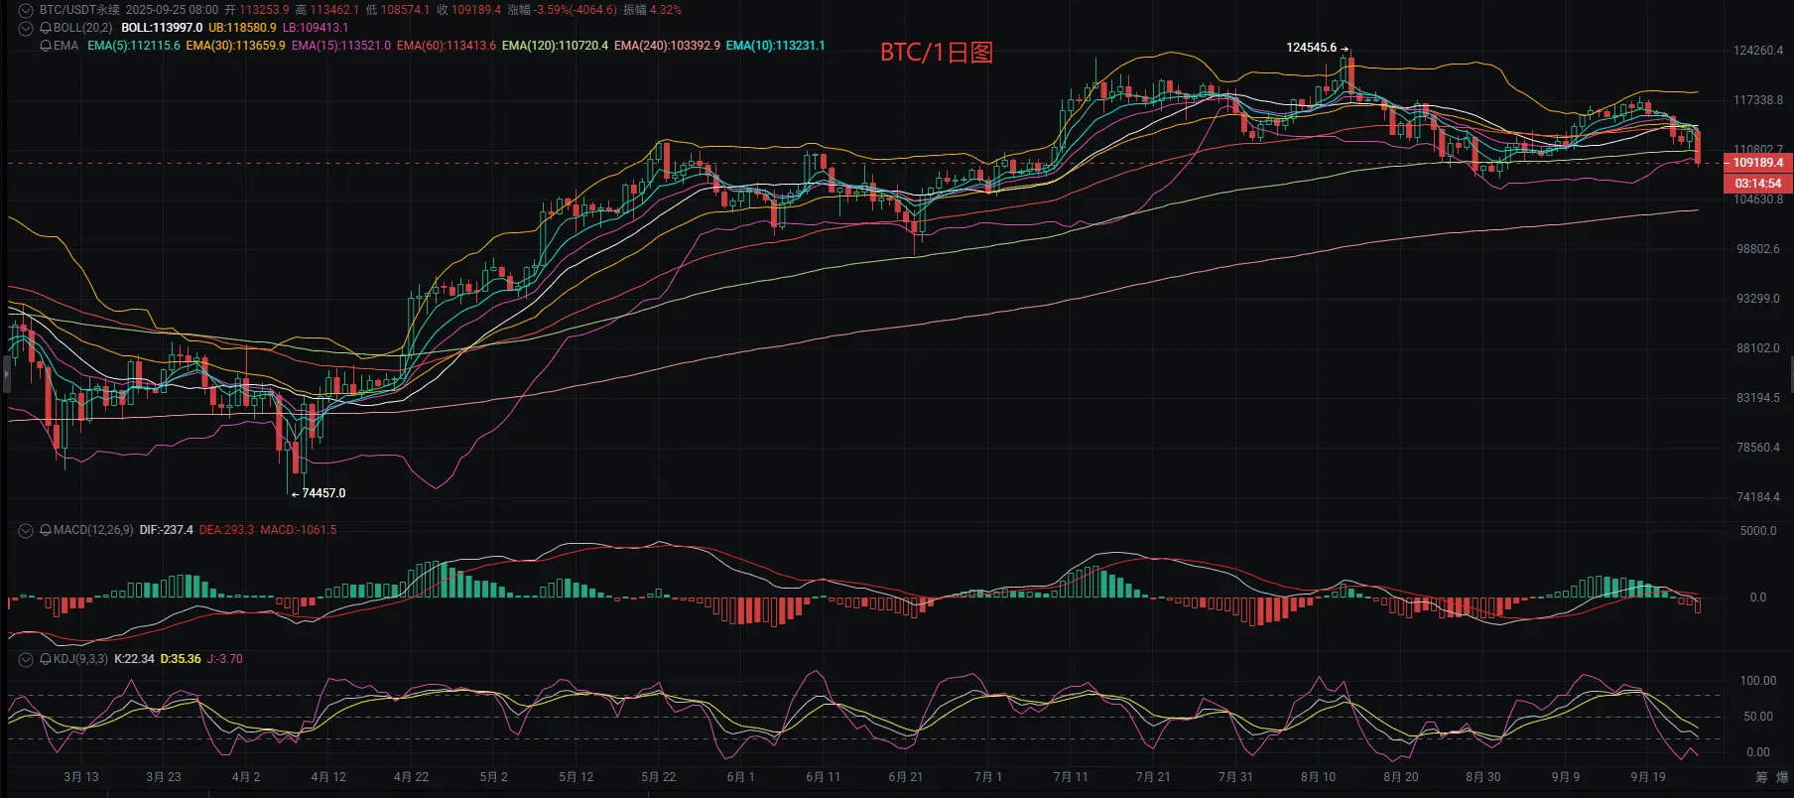
Task: Click the KDJ K value 22.34
Action: click(x=135, y=659)
